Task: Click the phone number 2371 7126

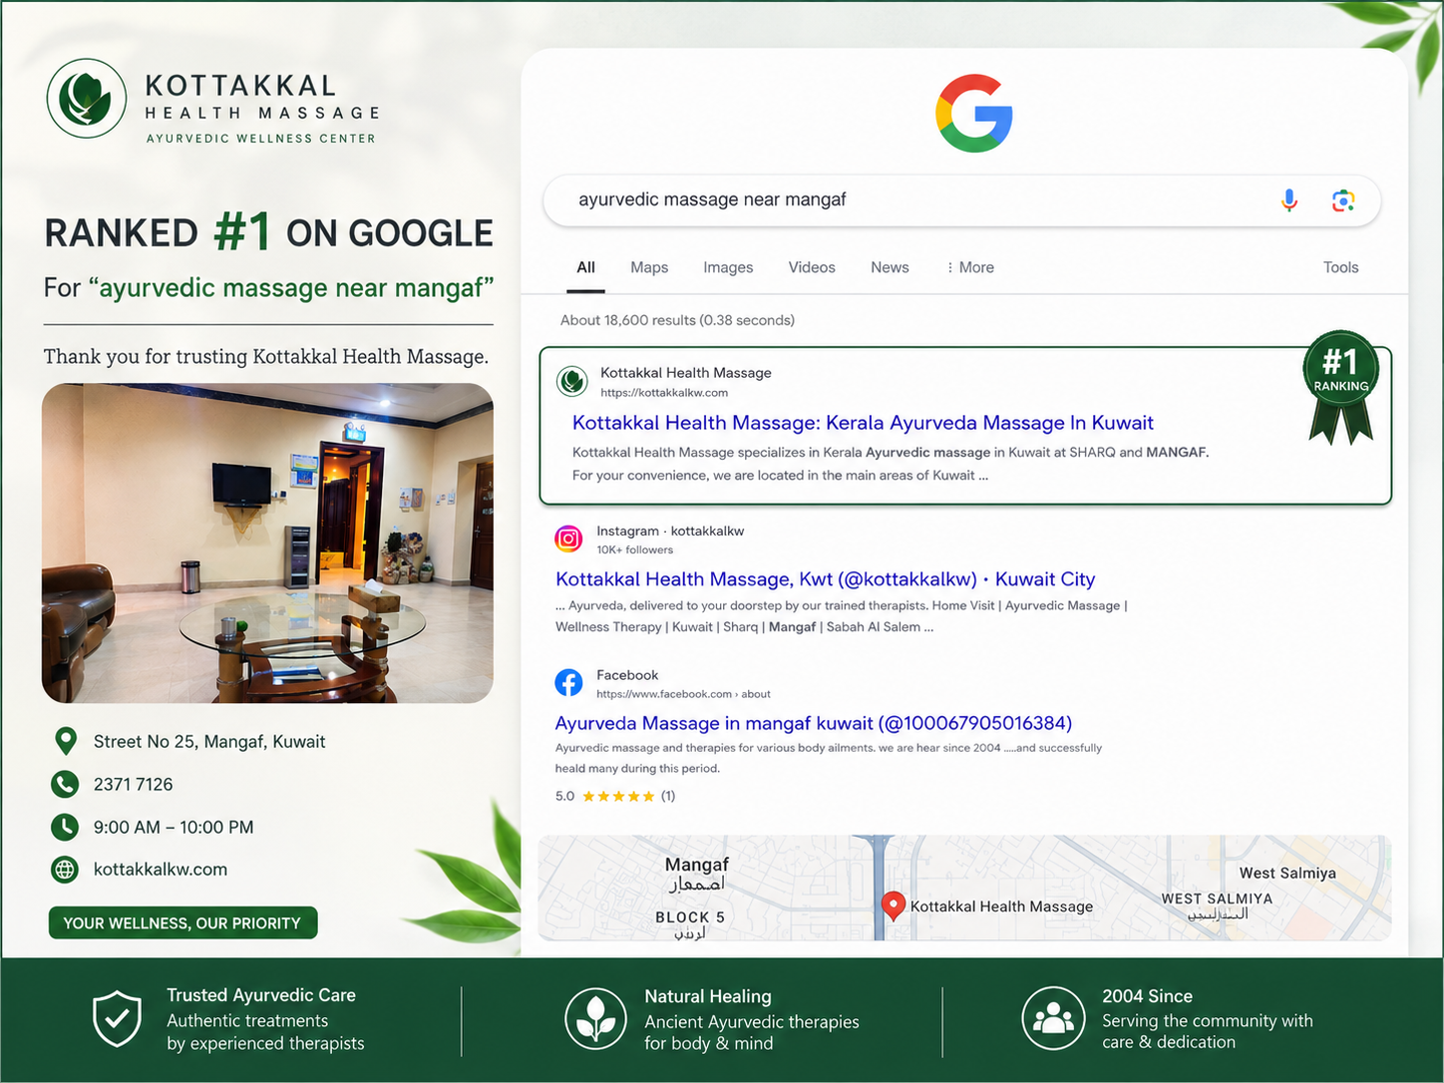Action: click(x=133, y=785)
